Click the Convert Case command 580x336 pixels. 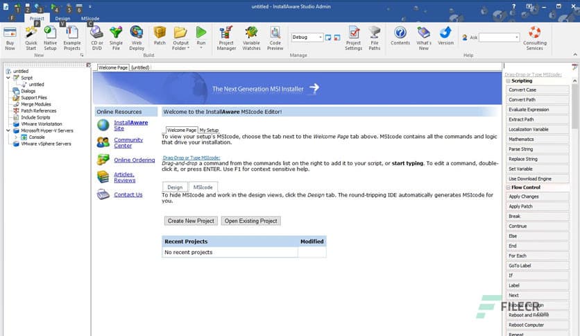(x=537, y=90)
